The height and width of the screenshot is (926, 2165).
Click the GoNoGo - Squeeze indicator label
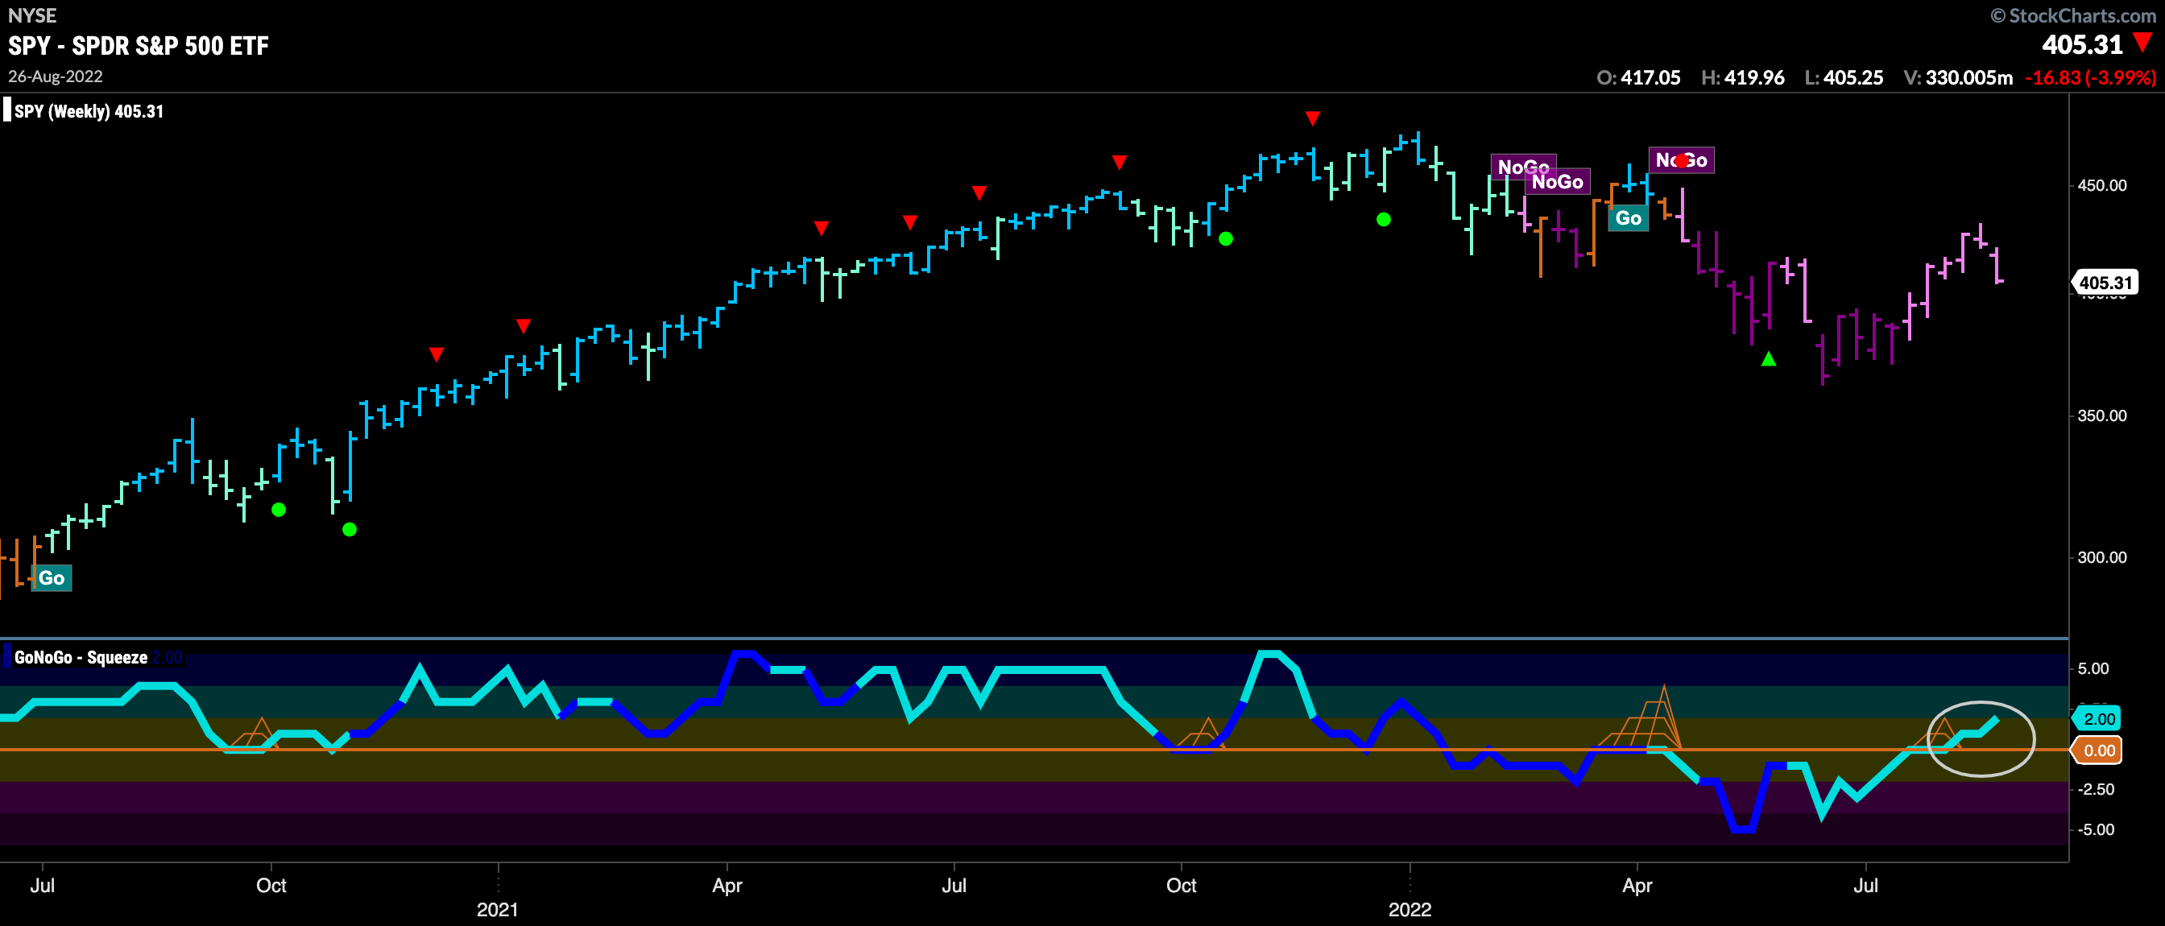click(81, 657)
